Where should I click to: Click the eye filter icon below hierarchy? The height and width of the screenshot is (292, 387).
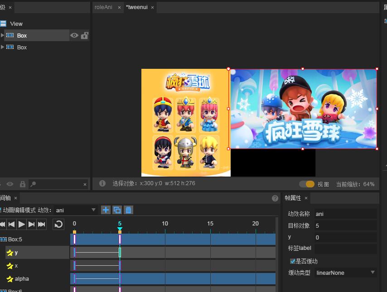tap(10, 184)
